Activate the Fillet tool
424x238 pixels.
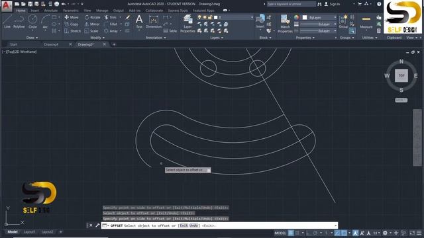111,24
